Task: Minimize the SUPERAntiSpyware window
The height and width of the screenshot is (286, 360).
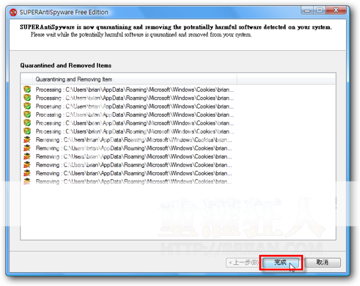Action: (x=307, y=10)
